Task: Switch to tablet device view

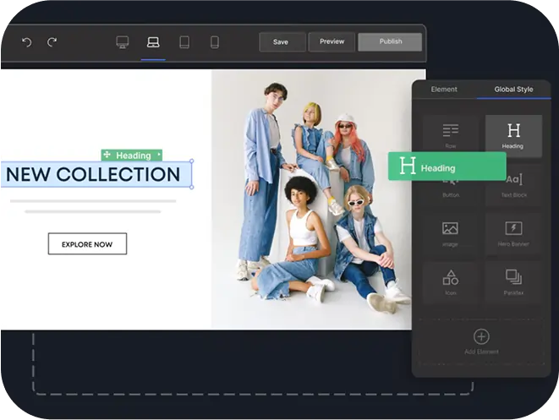Action: click(184, 42)
